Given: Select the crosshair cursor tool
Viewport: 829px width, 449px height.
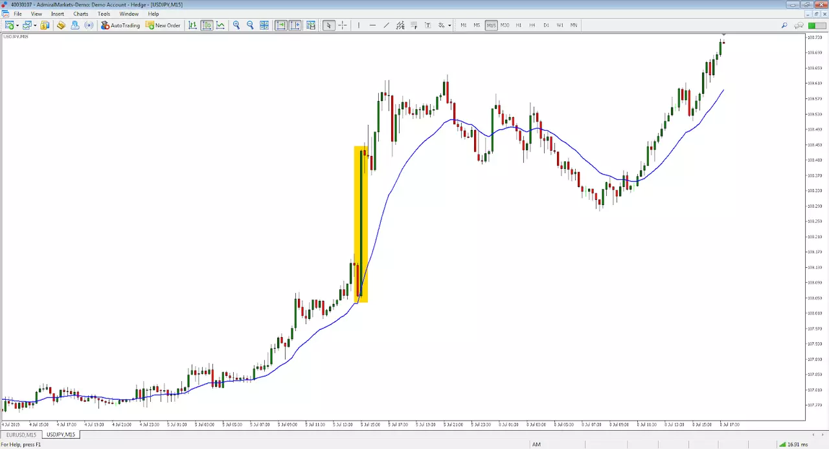Looking at the screenshot, I should click(343, 25).
